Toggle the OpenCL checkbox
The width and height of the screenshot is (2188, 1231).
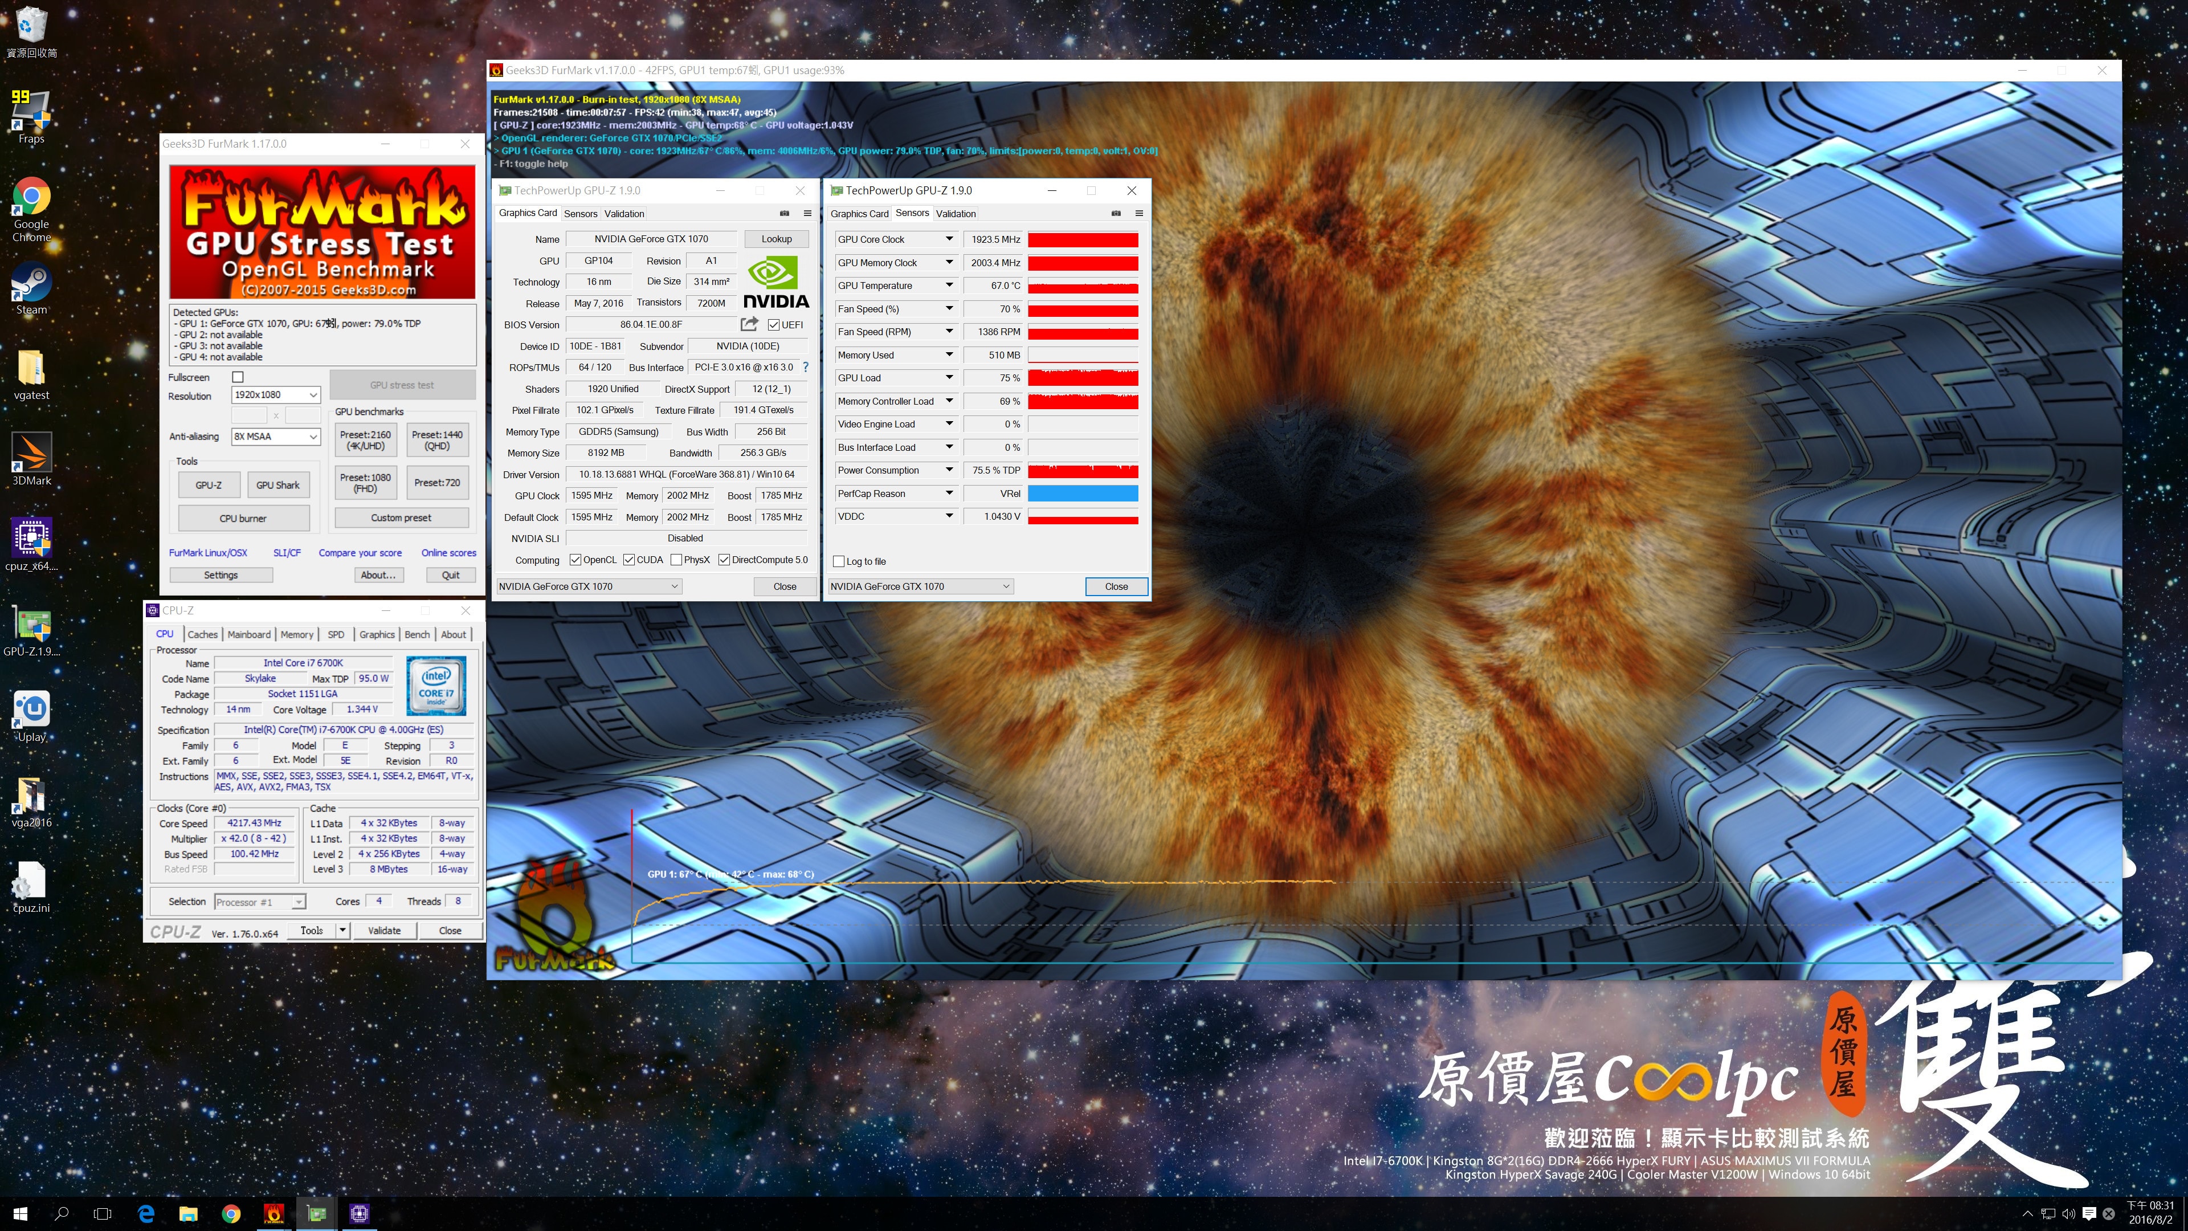(575, 559)
